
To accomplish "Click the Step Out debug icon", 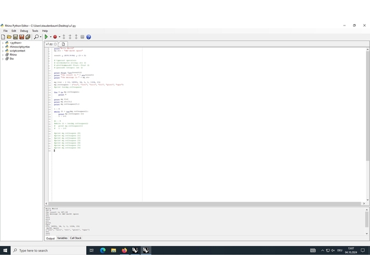I will click(x=76, y=37).
